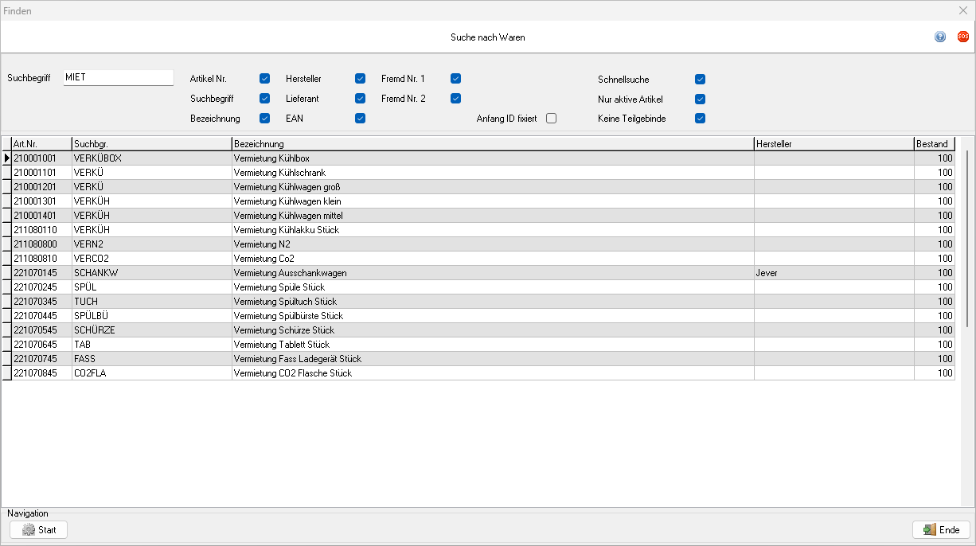Toggle the EAN checkbox
The height and width of the screenshot is (546, 976).
click(x=360, y=119)
